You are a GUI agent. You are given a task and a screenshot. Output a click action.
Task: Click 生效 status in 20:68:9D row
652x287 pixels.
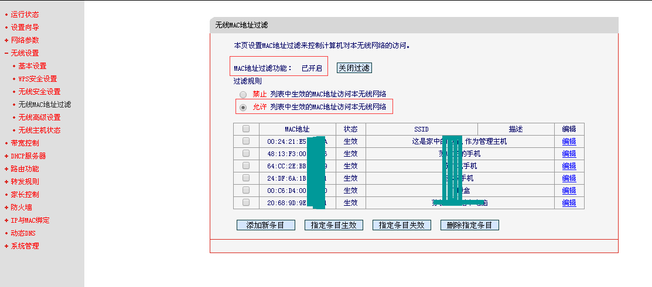(350, 203)
